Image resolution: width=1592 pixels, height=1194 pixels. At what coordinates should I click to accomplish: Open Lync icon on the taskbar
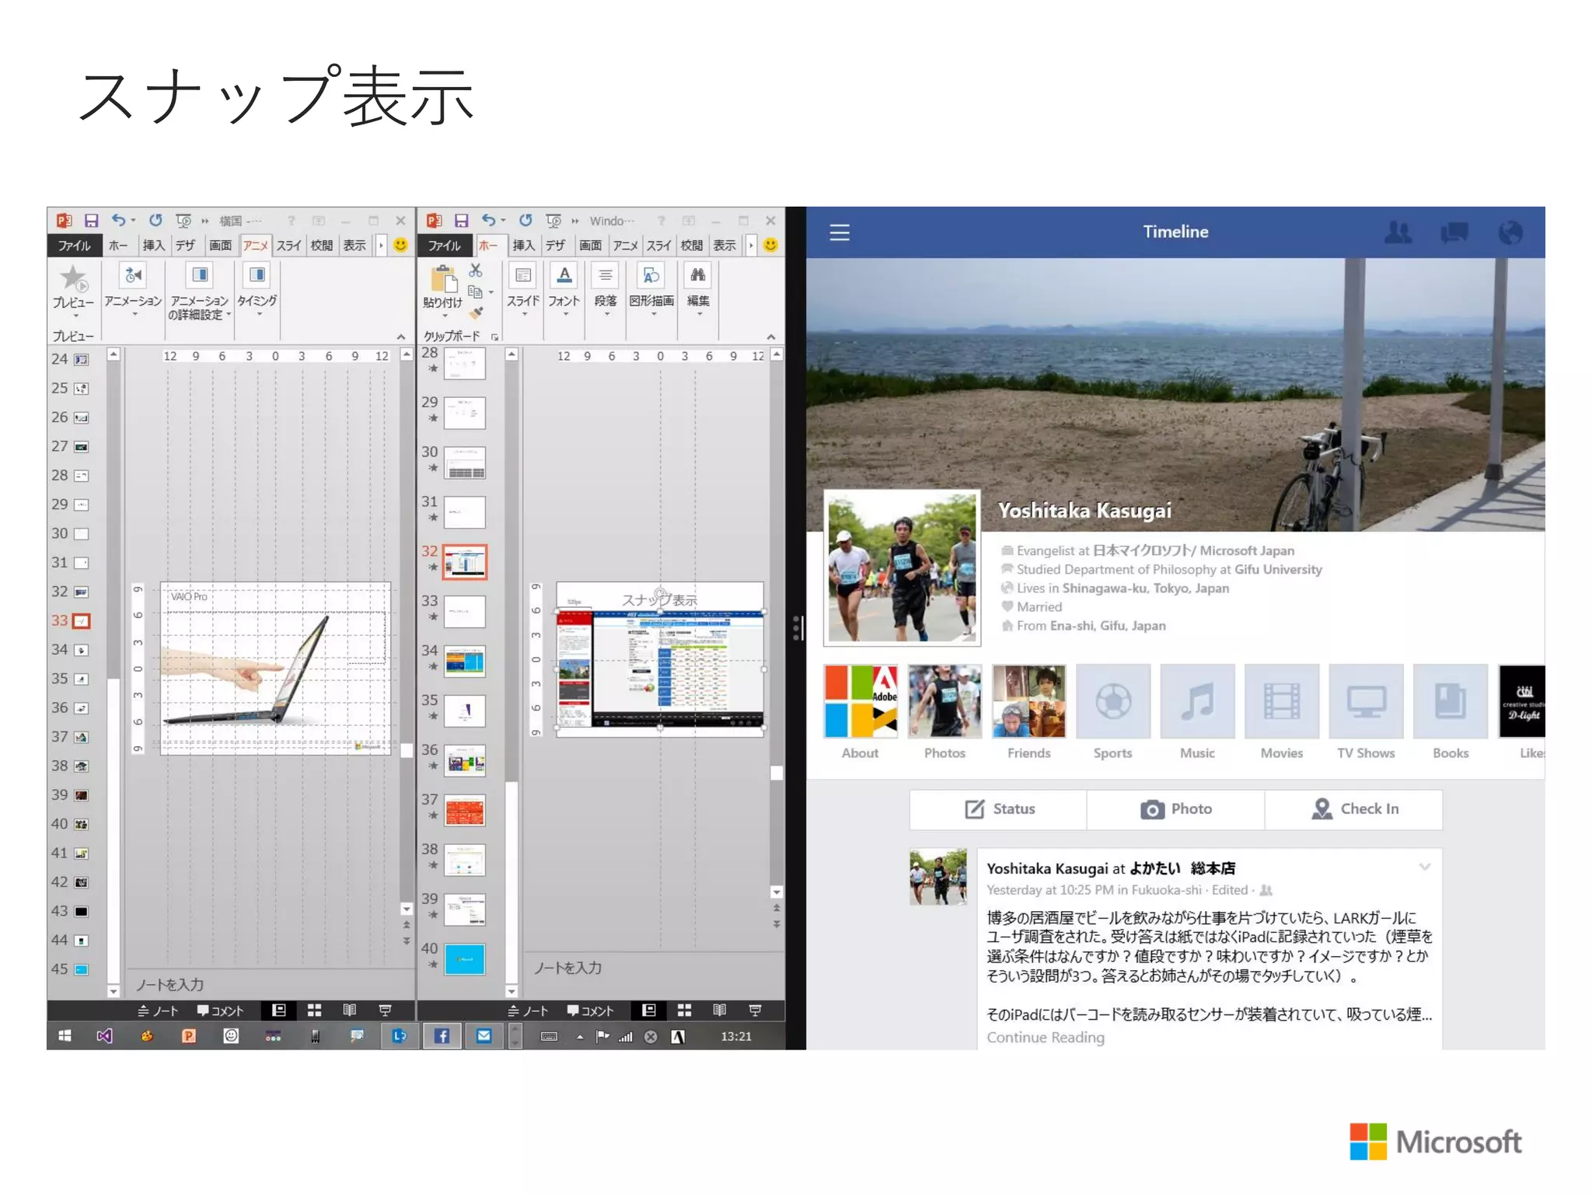[x=400, y=1035]
